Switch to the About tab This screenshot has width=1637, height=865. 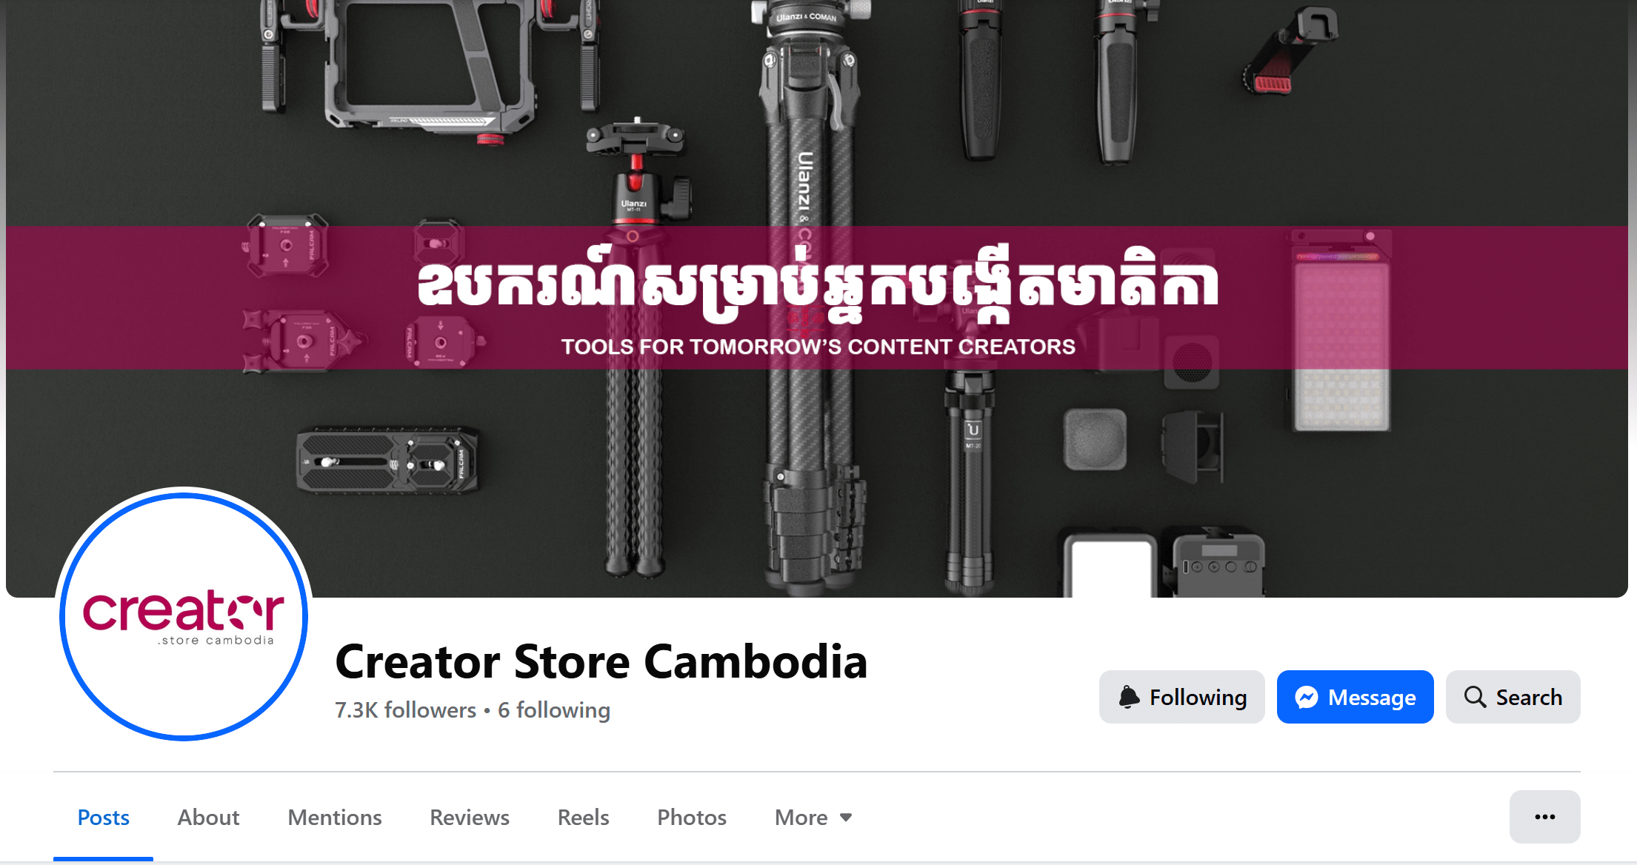(208, 818)
